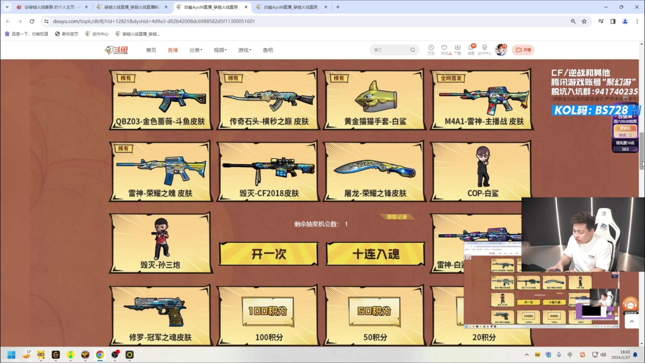Select the 修罗-冠军之魂皮肤 pistol prize card
This screenshot has height=363, width=645.
[161, 315]
